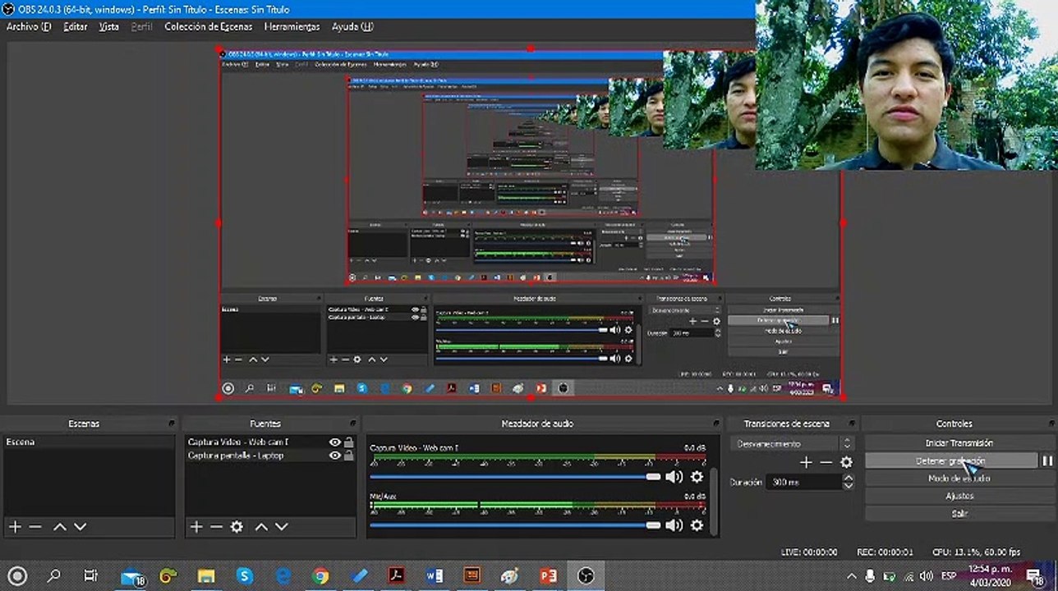The image size is (1058, 591).
Task: Increase Duración value with stepper arrow
Action: 848,479
